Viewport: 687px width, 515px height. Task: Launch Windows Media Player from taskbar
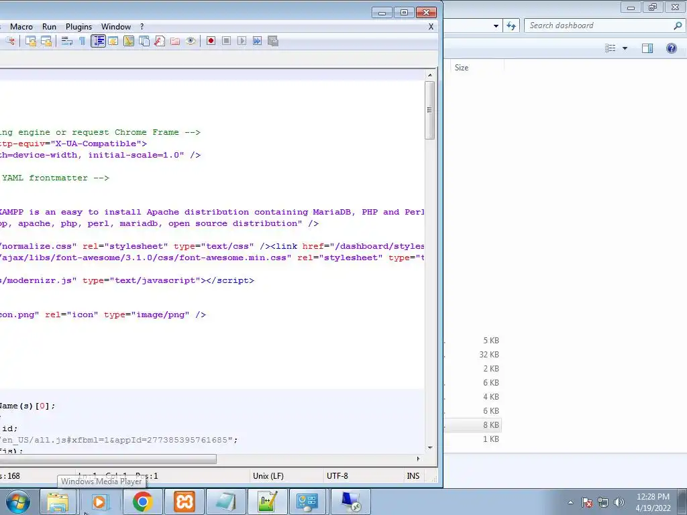click(99, 502)
